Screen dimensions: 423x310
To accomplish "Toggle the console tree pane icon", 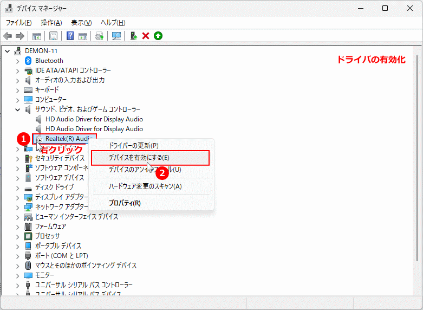I will [x=37, y=36].
